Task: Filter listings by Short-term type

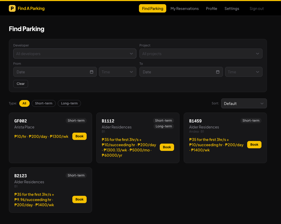Action: tap(44, 103)
